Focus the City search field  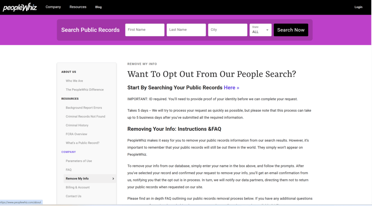pos(228,30)
